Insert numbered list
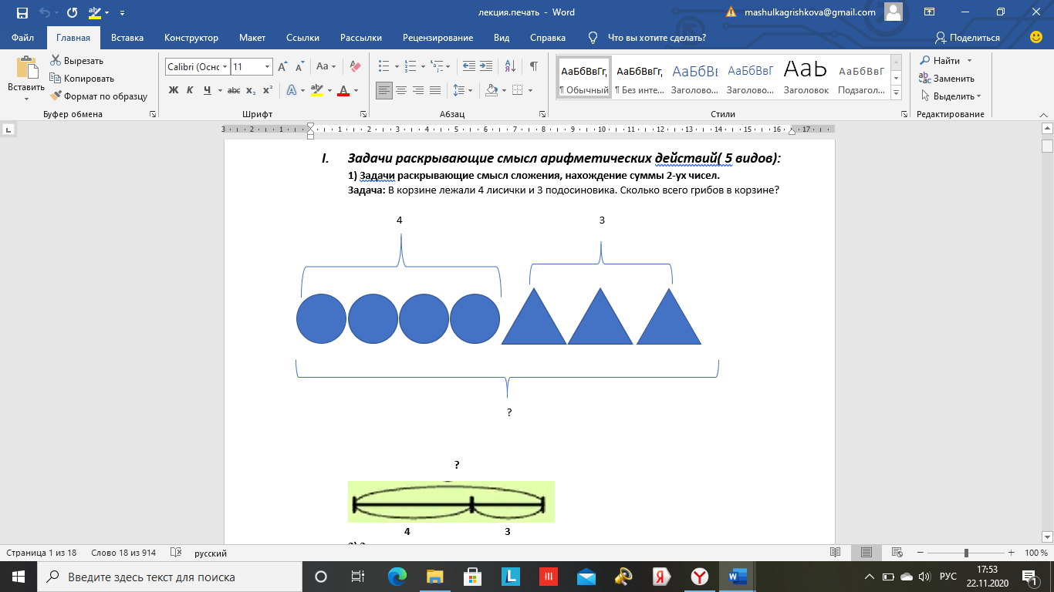This screenshot has height=592, width=1054. (x=410, y=66)
